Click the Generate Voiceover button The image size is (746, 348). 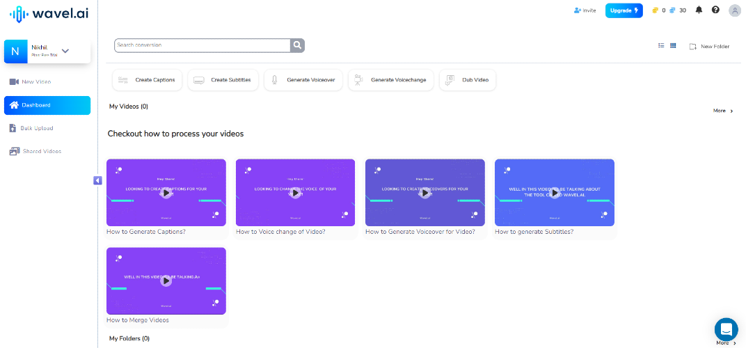303,80
